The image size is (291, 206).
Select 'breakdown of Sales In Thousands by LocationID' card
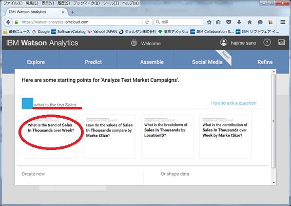pyautogui.click(x=167, y=137)
